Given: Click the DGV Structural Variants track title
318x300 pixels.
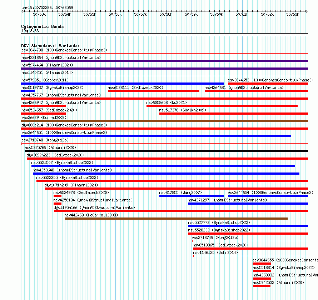Looking at the screenshot, I should (x=50, y=46).
